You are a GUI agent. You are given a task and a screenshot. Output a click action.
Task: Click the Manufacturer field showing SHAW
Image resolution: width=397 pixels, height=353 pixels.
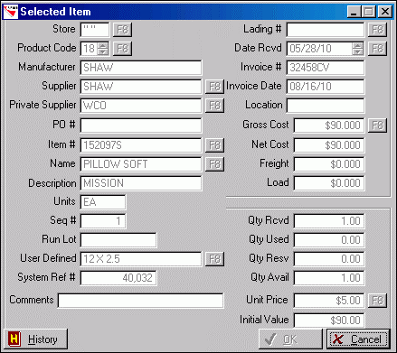[141, 68]
